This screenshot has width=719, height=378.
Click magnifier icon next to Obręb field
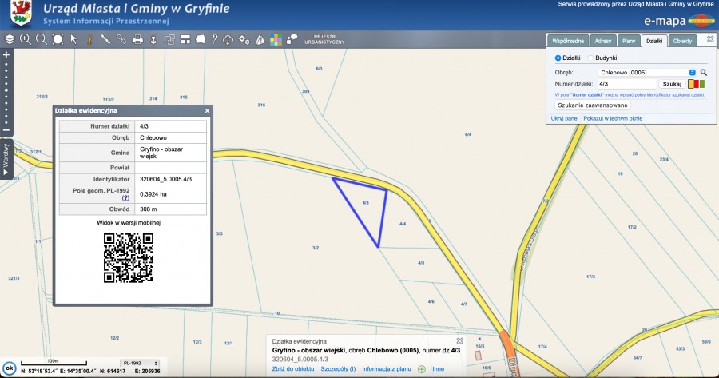pyautogui.click(x=704, y=72)
